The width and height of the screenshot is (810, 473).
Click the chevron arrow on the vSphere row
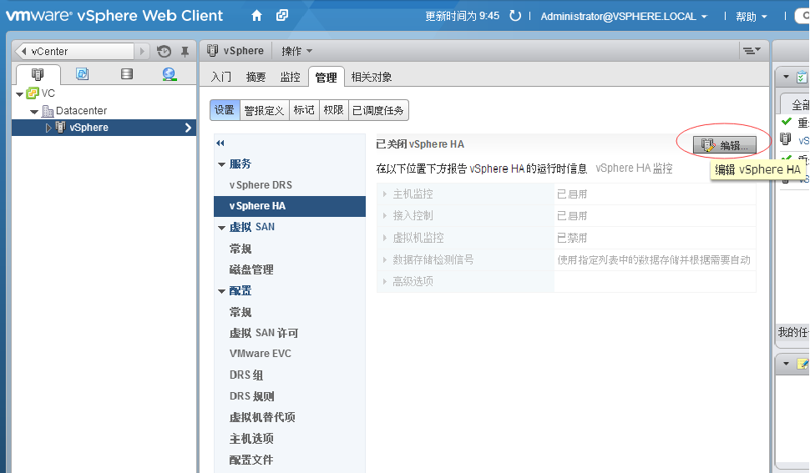[x=188, y=128]
